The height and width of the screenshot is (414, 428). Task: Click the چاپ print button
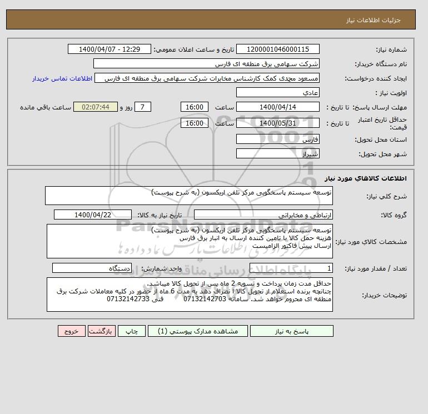coord(132,331)
